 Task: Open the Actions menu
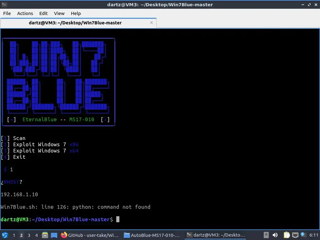pos(25,13)
